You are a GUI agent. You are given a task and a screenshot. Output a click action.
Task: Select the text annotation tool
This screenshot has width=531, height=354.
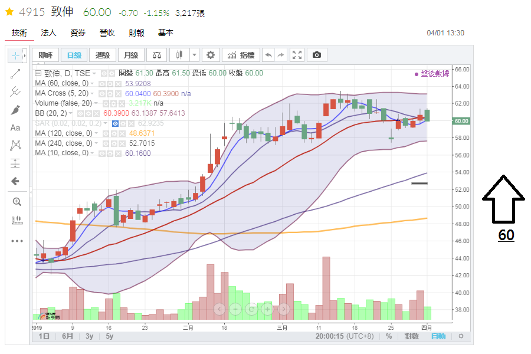click(16, 127)
